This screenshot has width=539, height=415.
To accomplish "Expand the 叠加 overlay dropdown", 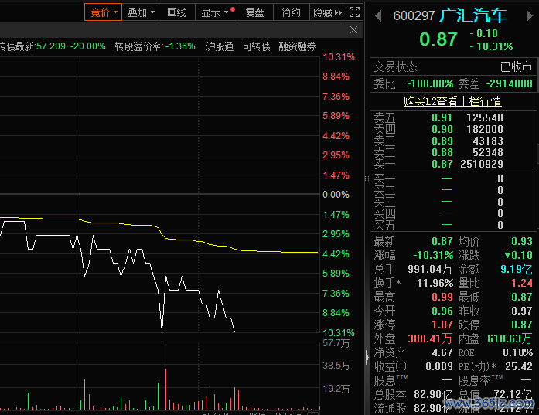I will coord(141,12).
